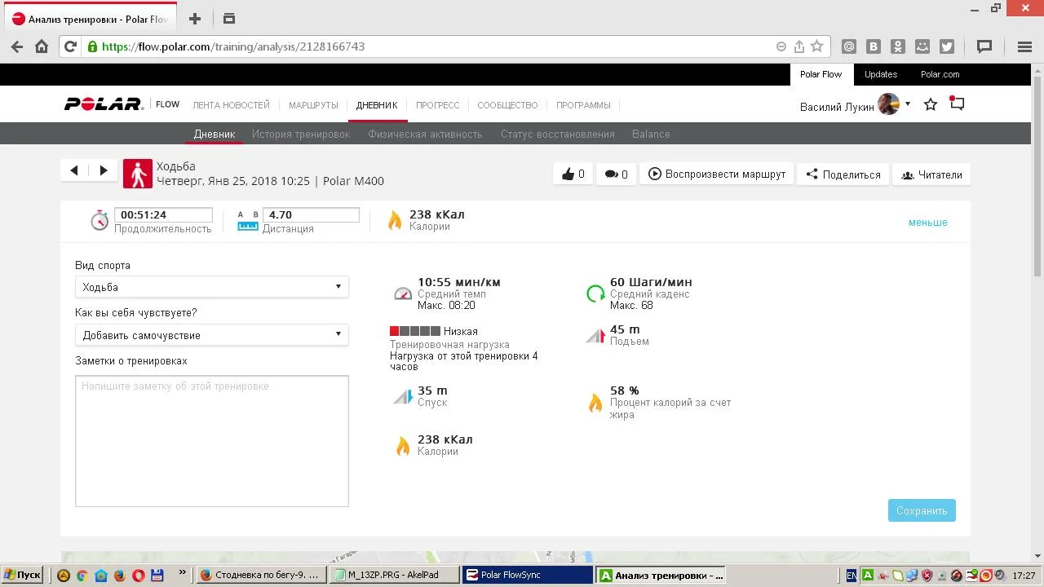Collapse details with меньше link
Screen dimensions: 1044x587
[927, 223]
